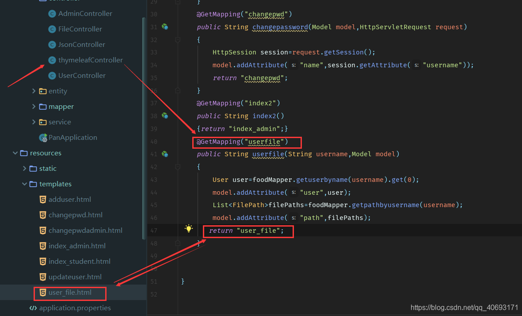522x316 pixels.
Task: Click HTML icon beside changepwdadmin.html
Action: point(42,231)
